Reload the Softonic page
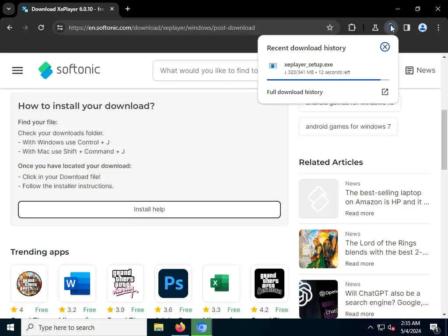448x336 pixels. 41,28
